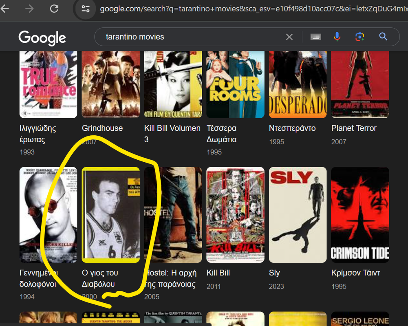This screenshot has height=326, width=408.
Task: Open the on-screen keyboard input tool
Action: tap(315, 37)
